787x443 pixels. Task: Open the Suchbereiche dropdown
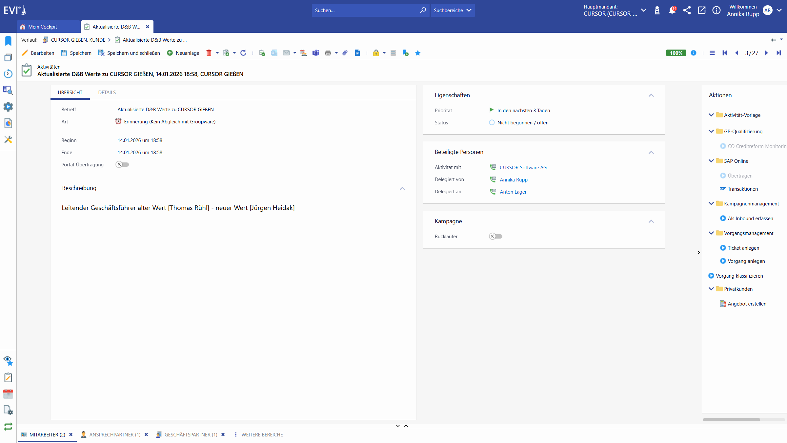coord(453,10)
